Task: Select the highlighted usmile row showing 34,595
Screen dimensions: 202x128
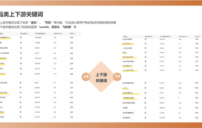Action: [x=162, y=88]
